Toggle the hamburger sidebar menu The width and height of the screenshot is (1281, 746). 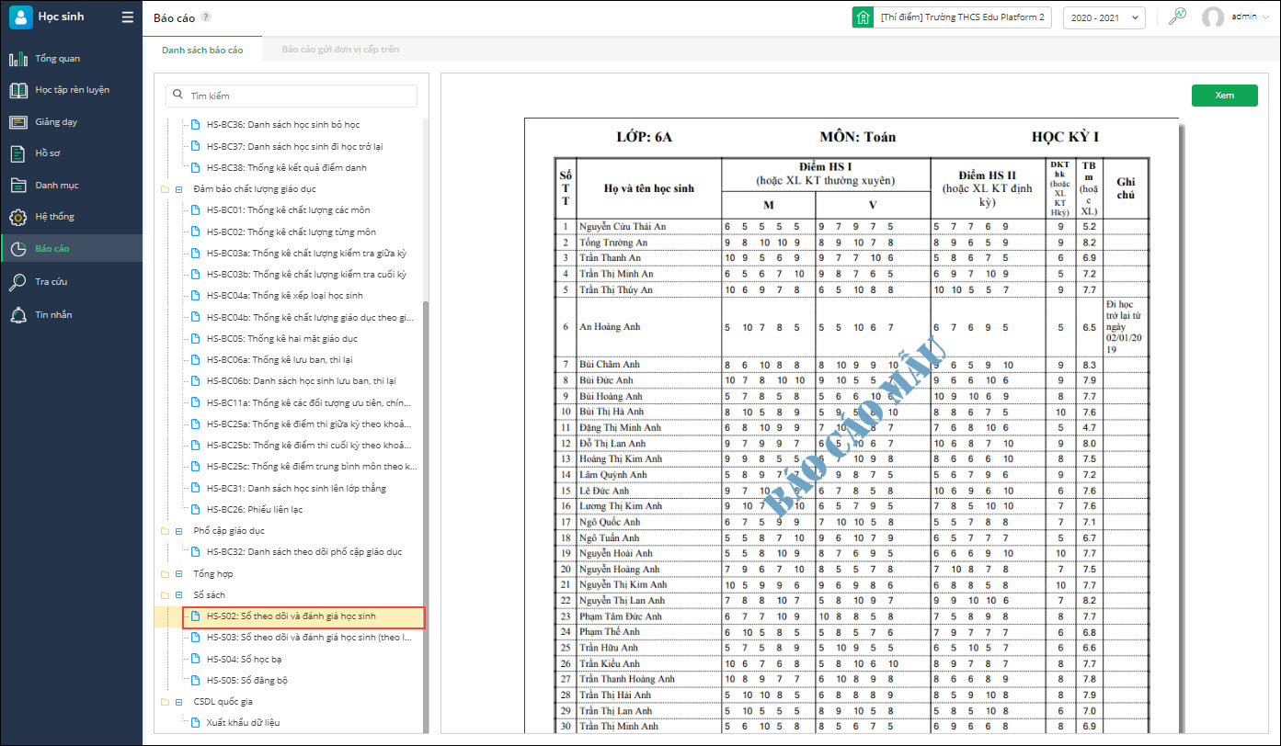(x=128, y=17)
